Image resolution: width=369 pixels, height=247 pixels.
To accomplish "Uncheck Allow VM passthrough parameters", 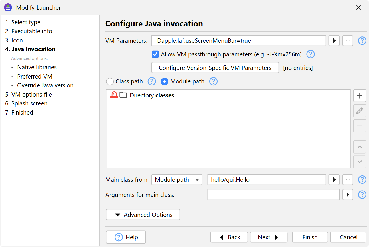I will click(155, 54).
